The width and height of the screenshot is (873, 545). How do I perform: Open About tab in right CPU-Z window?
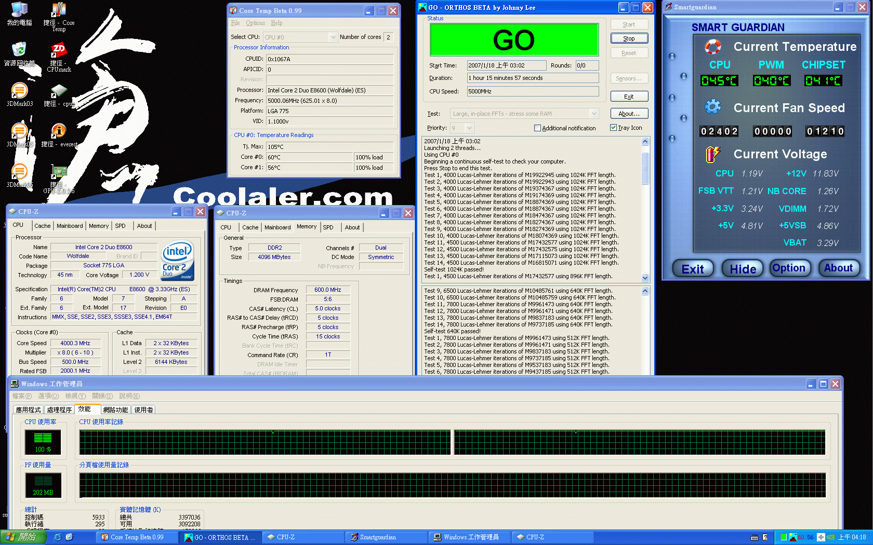[x=352, y=227]
